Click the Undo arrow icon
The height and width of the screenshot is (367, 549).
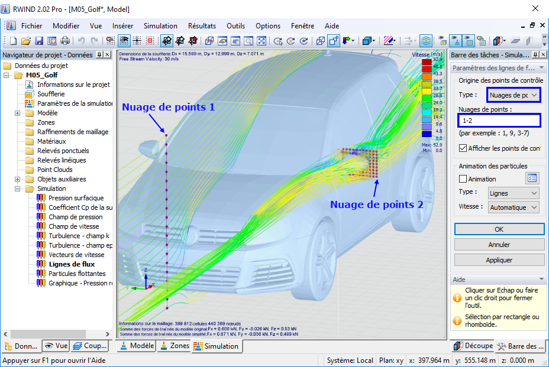81,41
